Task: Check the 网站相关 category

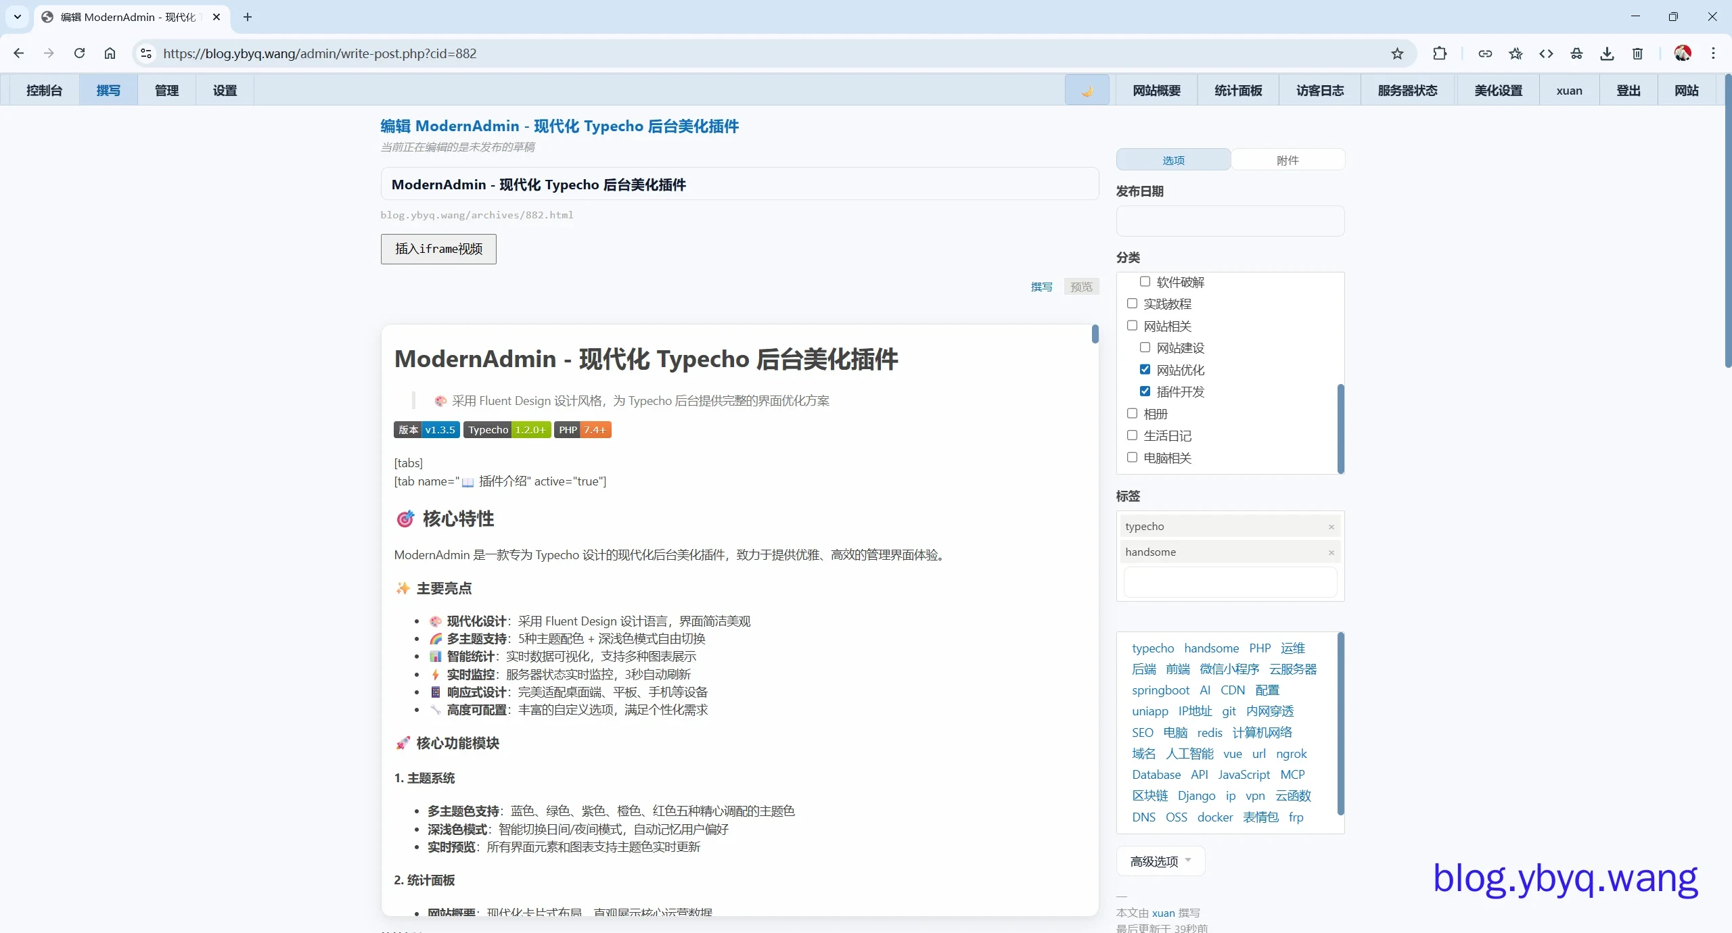Action: pyautogui.click(x=1132, y=325)
